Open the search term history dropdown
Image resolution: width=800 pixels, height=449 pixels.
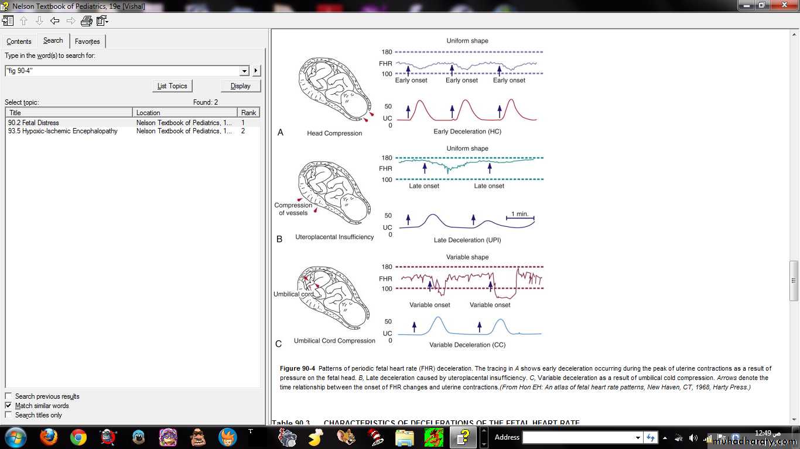[x=245, y=71]
